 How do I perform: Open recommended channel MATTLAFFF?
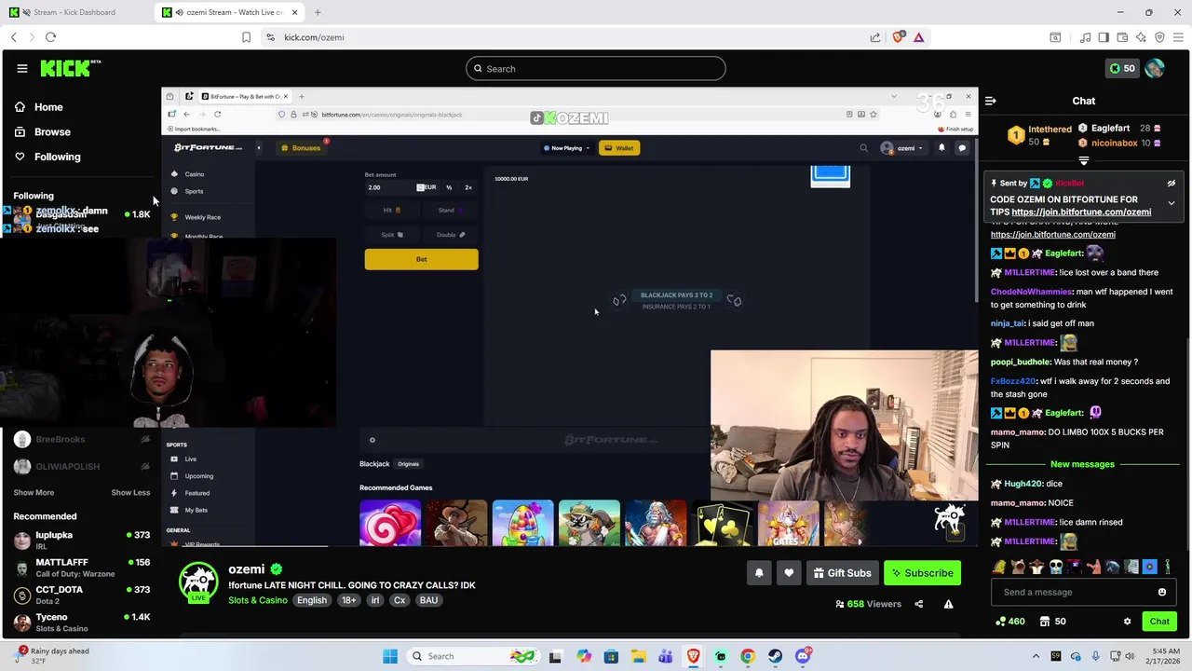tap(82, 568)
